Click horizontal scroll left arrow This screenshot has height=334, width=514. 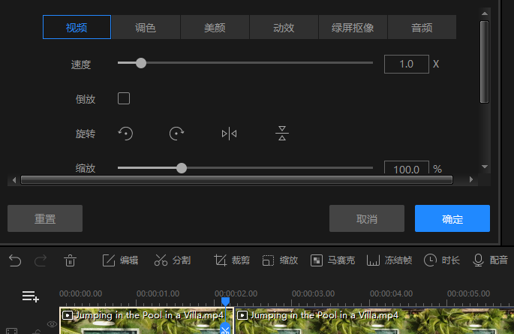(14, 180)
